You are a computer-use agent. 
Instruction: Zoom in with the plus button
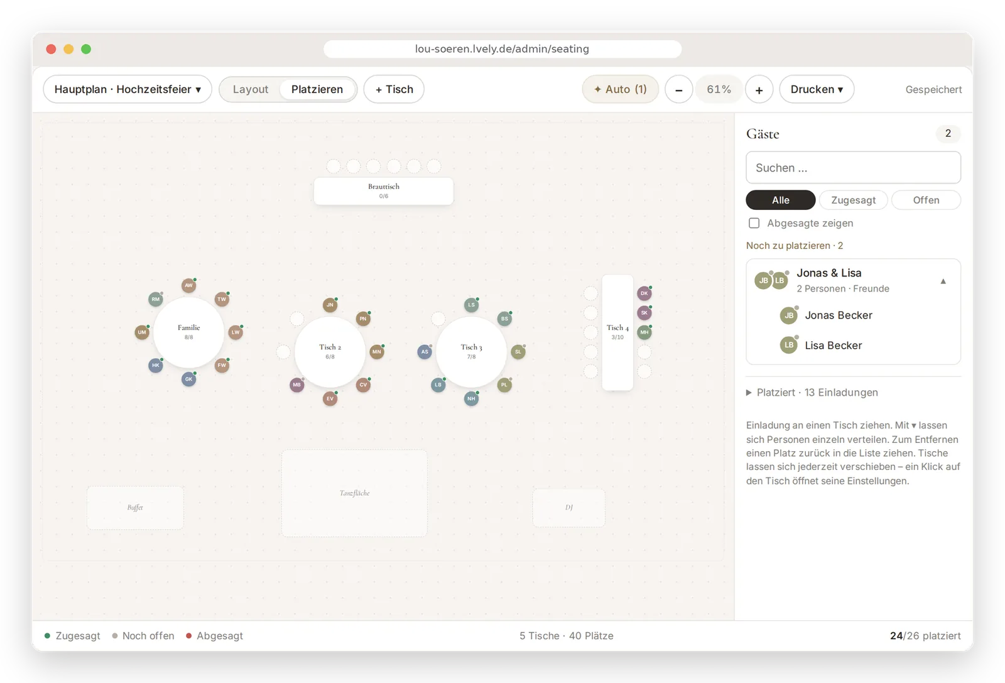click(759, 90)
